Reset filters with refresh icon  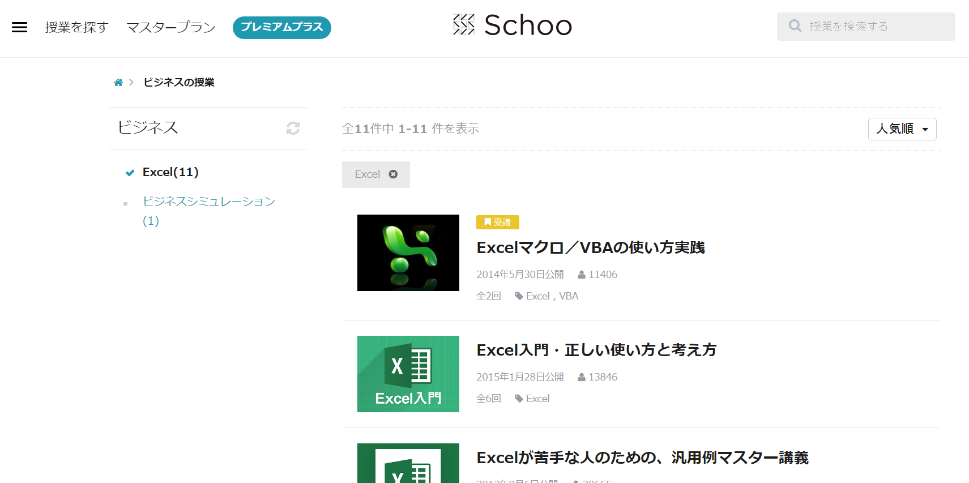(x=293, y=128)
